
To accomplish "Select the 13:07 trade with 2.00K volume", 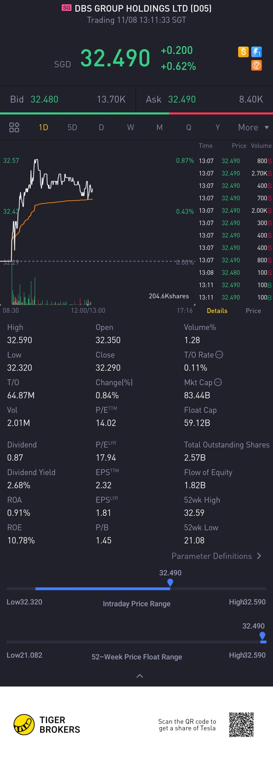I will click(x=235, y=211).
